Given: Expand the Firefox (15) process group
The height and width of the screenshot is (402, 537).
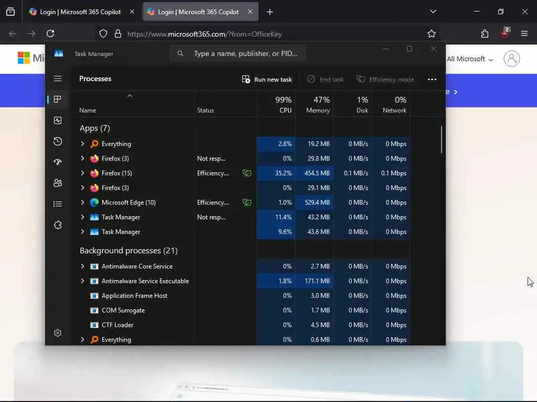Looking at the screenshot, I should [x=82, y=173].
